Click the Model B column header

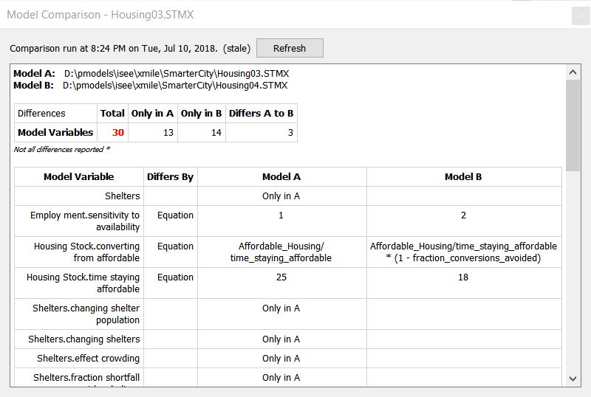(463, 176)
